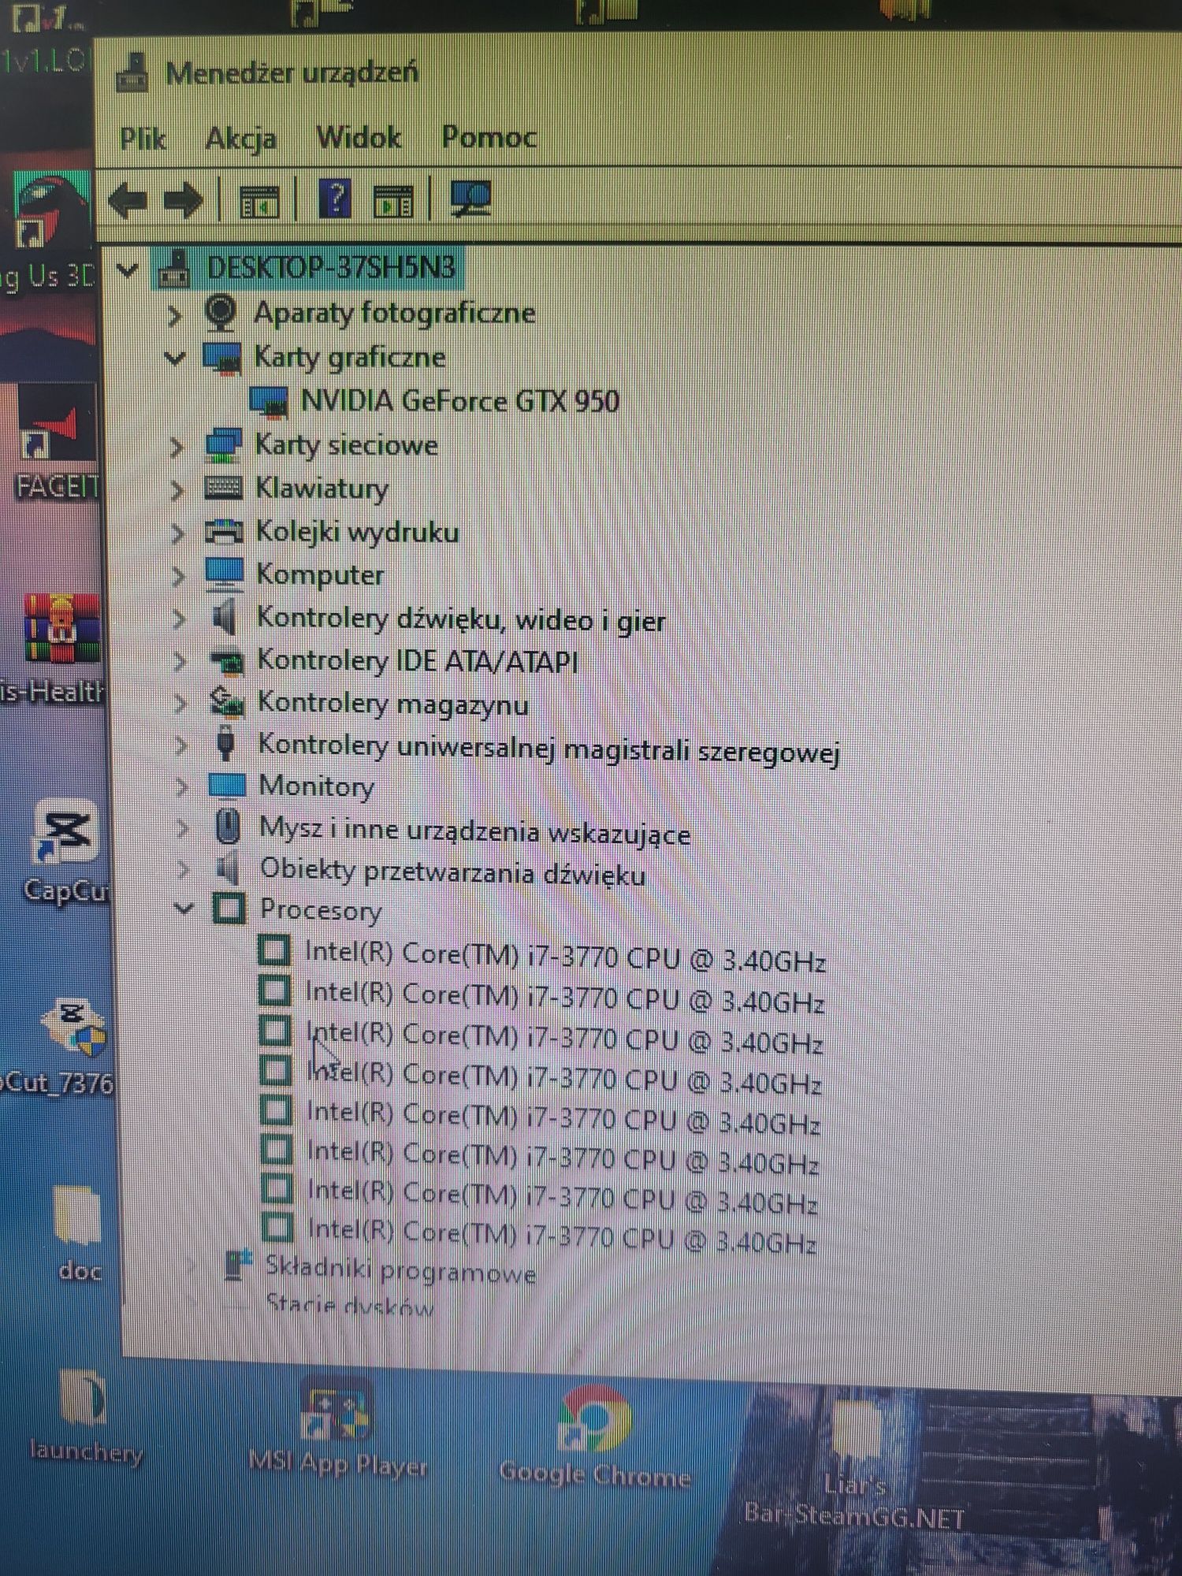This screenshot has height=1576, width=1182.
Task: Open the Akcja menu
Action: coord(240,139)
